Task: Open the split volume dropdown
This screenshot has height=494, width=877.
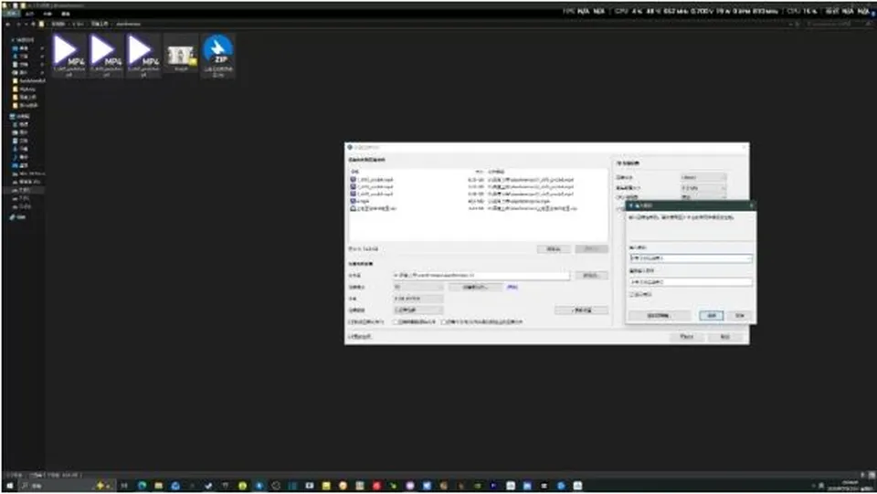Action: pyautogui.click(x=417, y=299)
